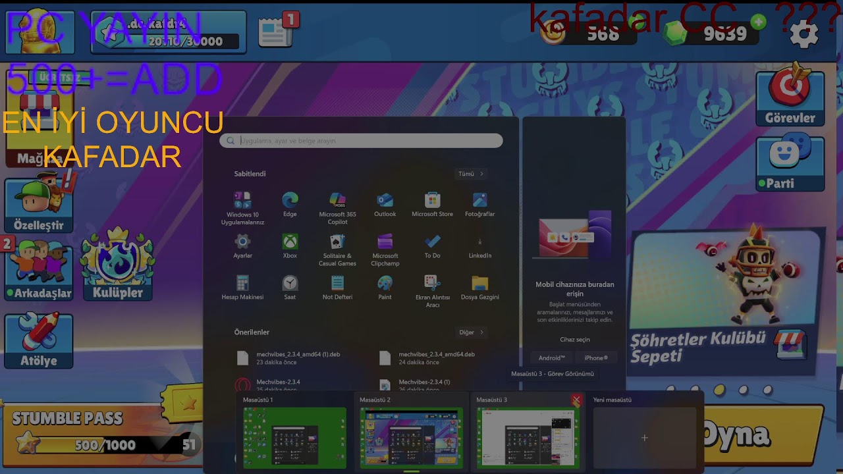Expand recommendations with Diğer

pyautogui.click(x=471, y=332)
